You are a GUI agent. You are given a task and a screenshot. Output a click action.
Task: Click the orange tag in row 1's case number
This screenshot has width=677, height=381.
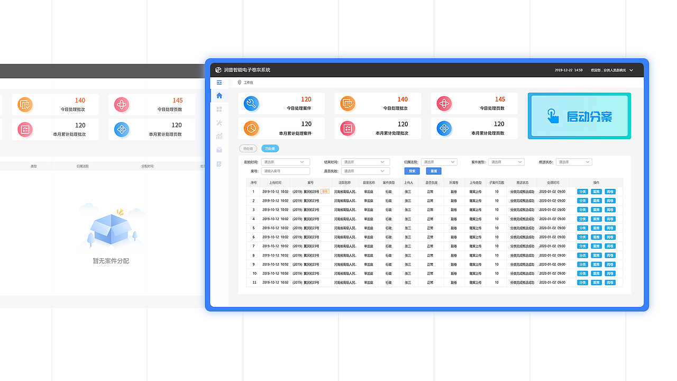325,192
